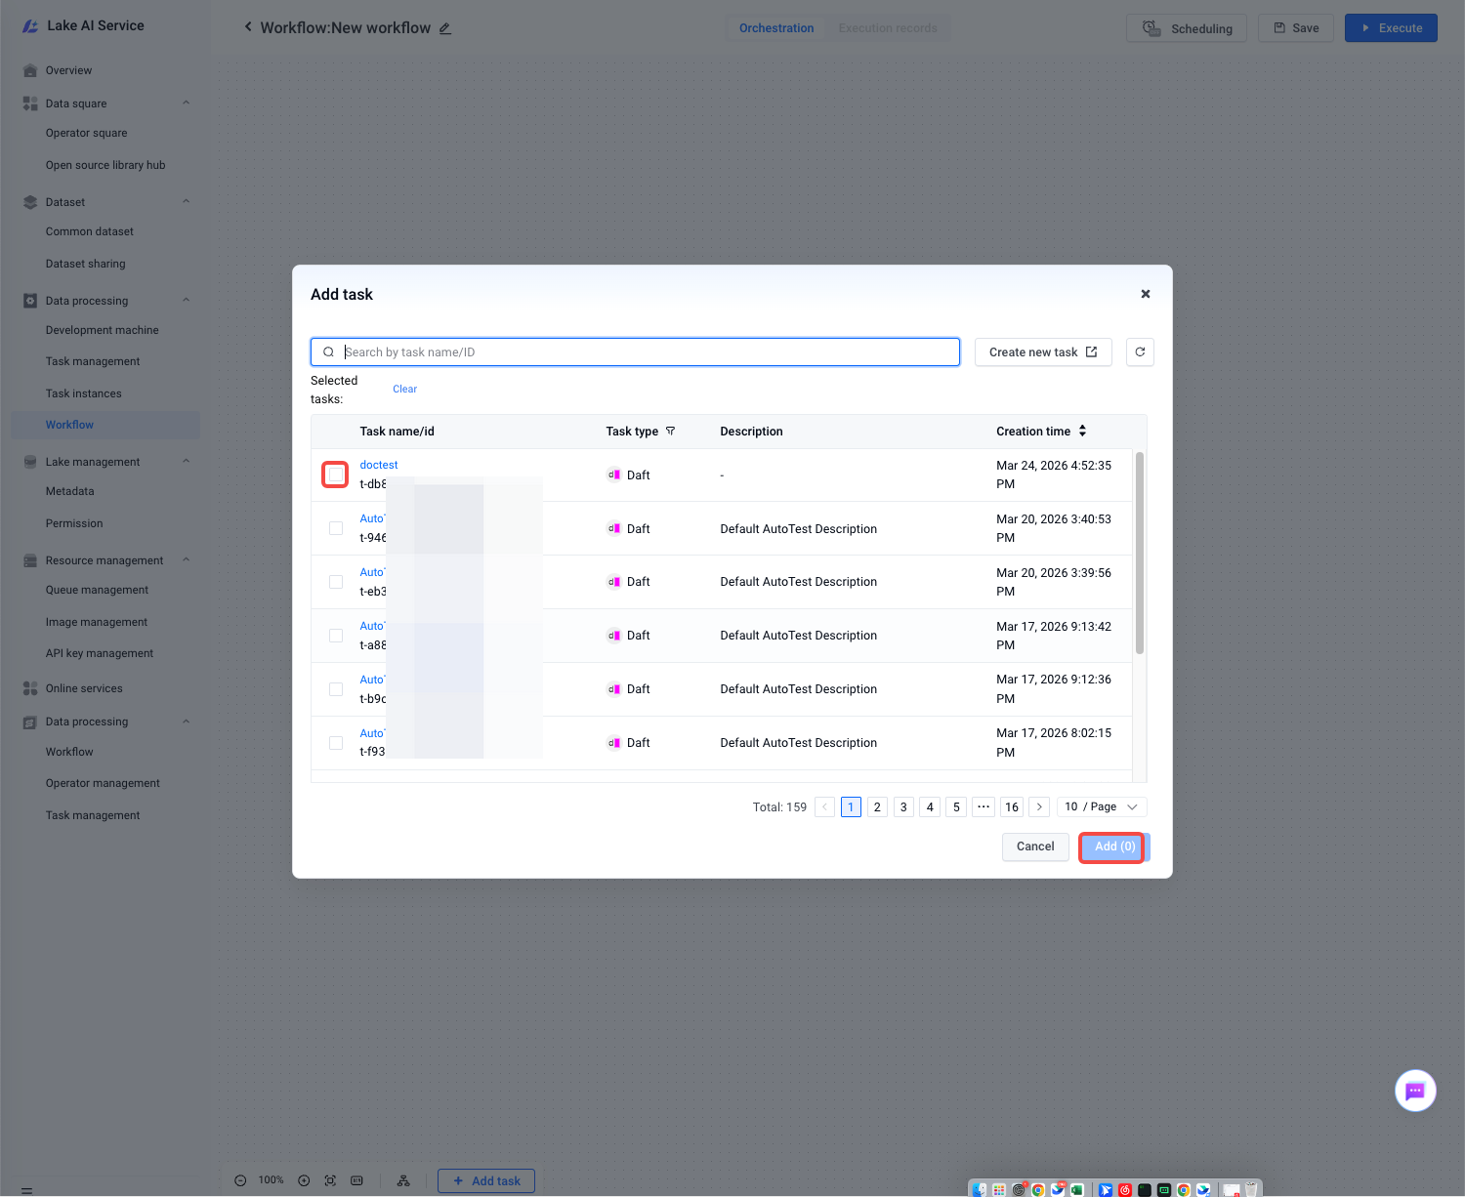Screen dimensions: 1465x1197
Task: Click the edit workflow name pencil icon
Action: coord(445,28)
